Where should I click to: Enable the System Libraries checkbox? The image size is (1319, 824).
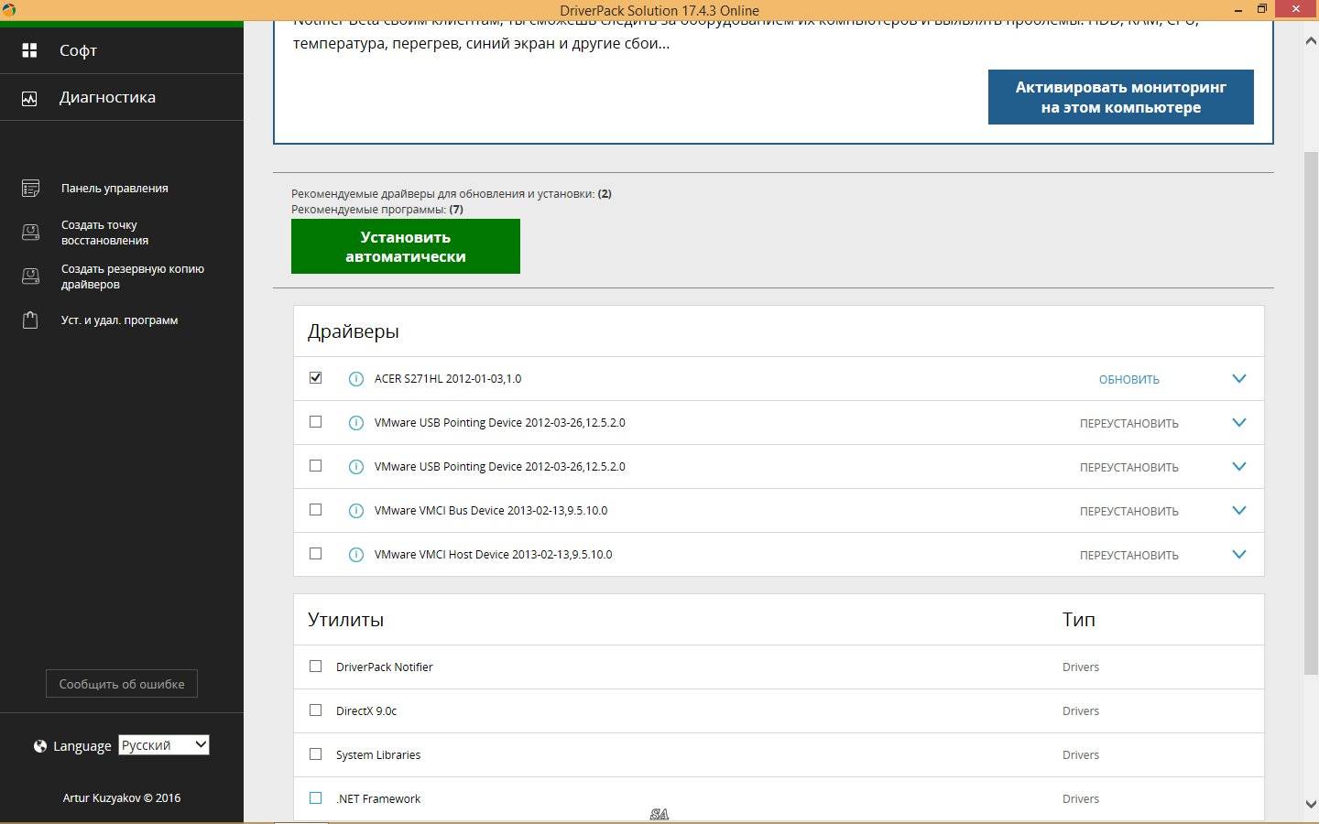tap(316, 754)
